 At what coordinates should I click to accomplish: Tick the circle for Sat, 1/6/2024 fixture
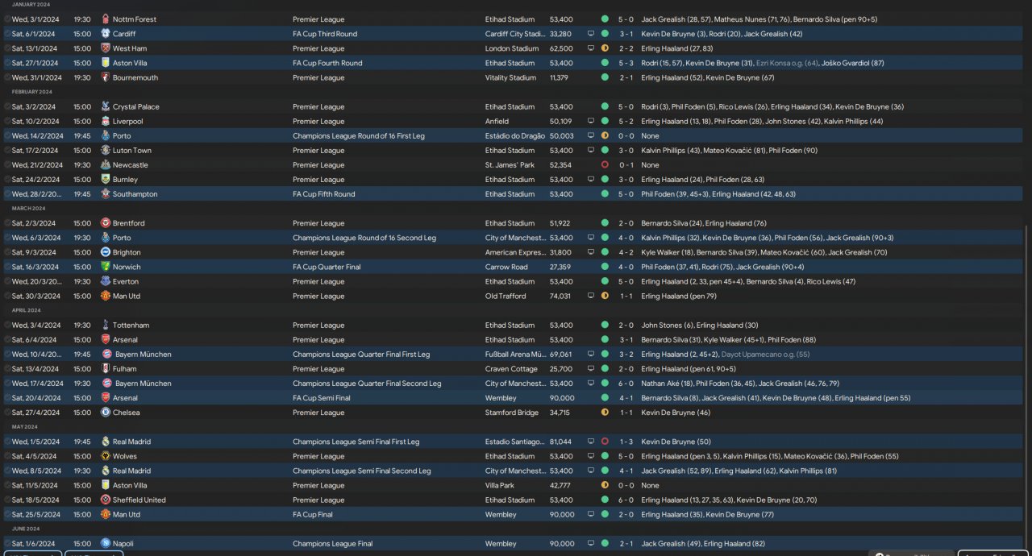7,543
